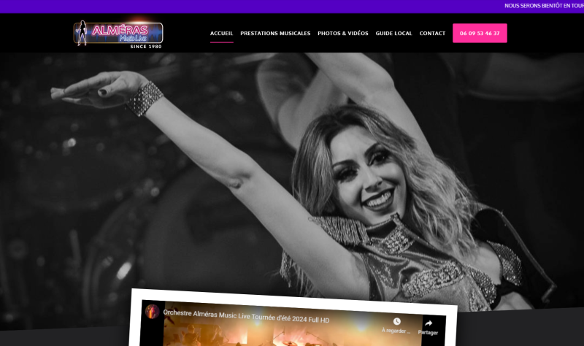Viewport: 584px width, 346px height.
Task: Click the dancer silhouette in the logo
Action: pyautogui.click(x=82, y=34)
